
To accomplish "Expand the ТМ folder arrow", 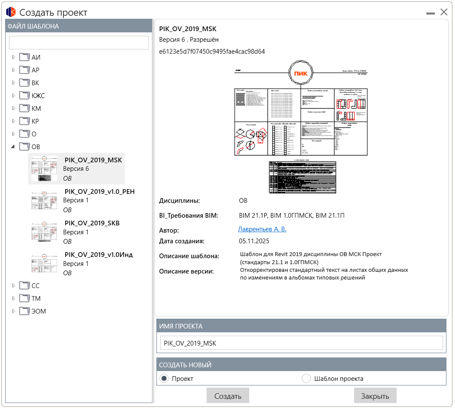I will [13, 298].
